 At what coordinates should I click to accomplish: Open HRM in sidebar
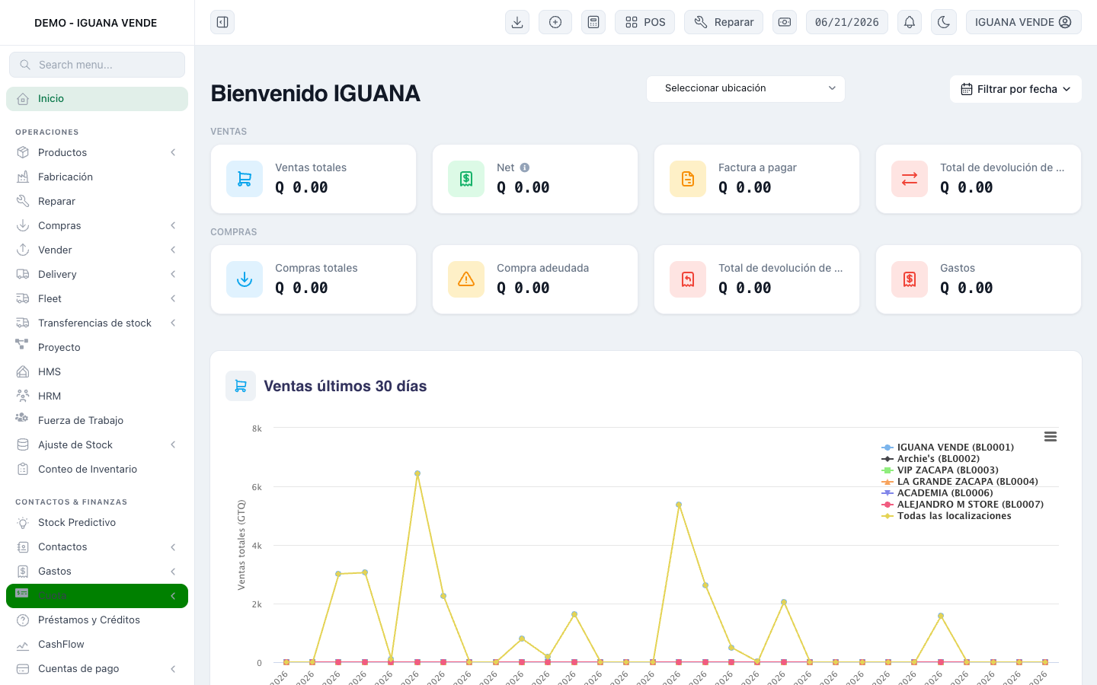97,396
